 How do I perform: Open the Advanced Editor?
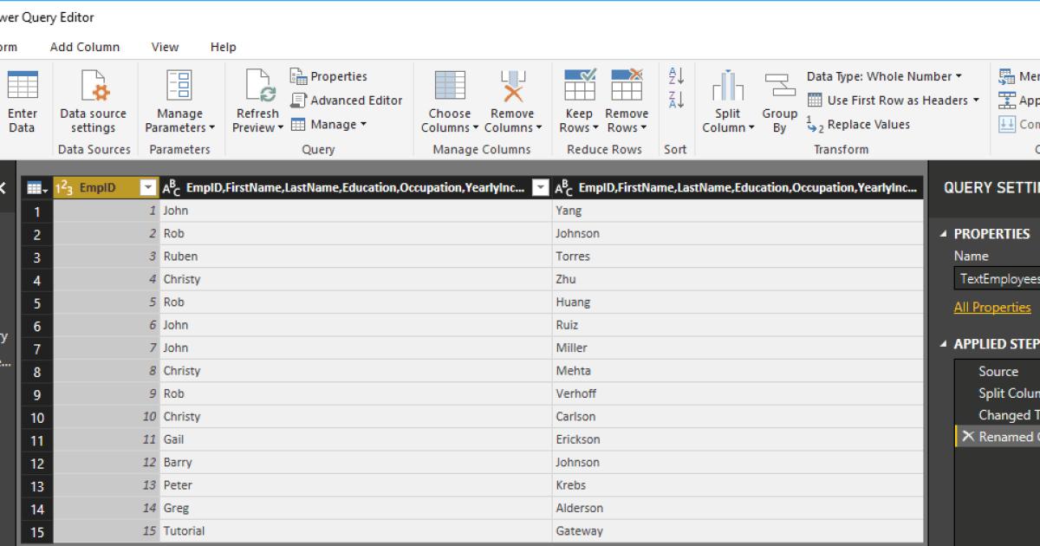[x=347, y=101]
